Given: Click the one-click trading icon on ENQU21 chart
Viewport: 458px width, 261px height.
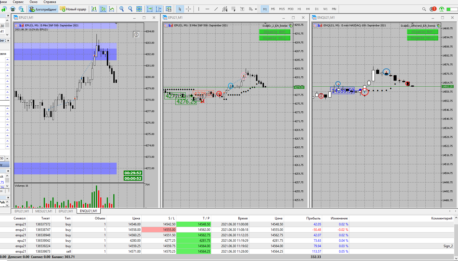Looking at the screenshot, I should 320,26.
